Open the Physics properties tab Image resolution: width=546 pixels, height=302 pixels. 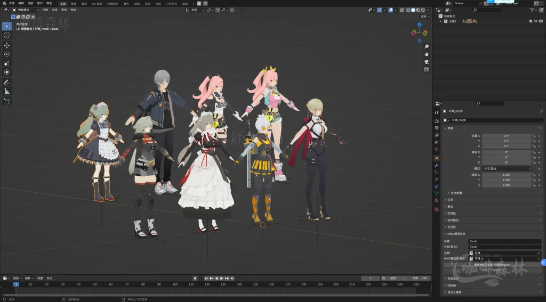point(437,179)
